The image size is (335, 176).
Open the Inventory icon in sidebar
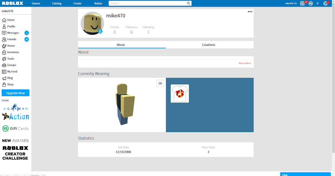[x=4, y=52]
